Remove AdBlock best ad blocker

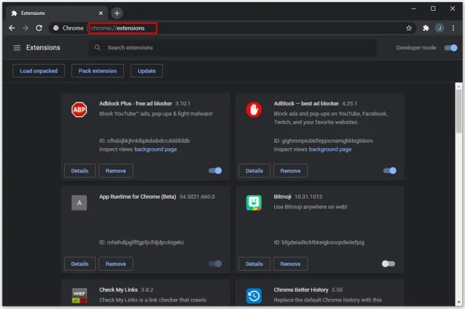click(x=290, y=170)
